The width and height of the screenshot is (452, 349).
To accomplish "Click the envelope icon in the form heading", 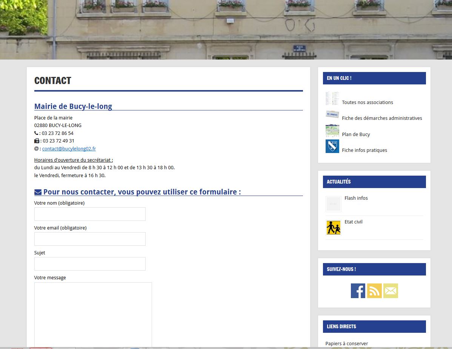I will [38, 192].
